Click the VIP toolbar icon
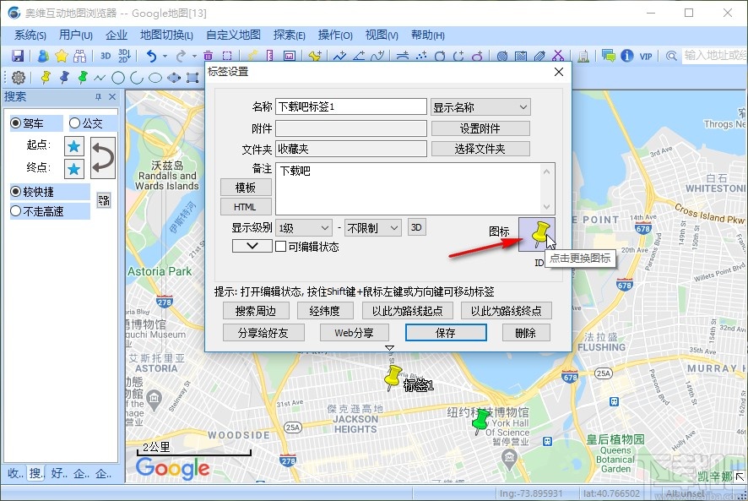Screen dimensions: 748x501 pyautogui.click(x=646, y=56)
